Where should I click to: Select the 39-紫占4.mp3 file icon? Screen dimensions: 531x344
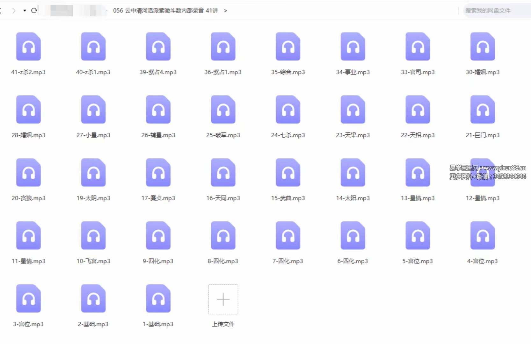[158, 47]
